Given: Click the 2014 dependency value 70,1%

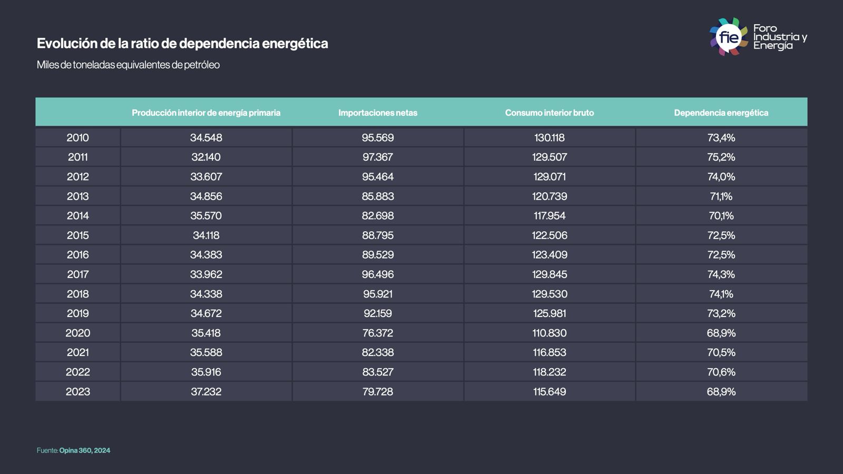Looking at the screenshot, I should pyautogui.click(x=721, y=215).
